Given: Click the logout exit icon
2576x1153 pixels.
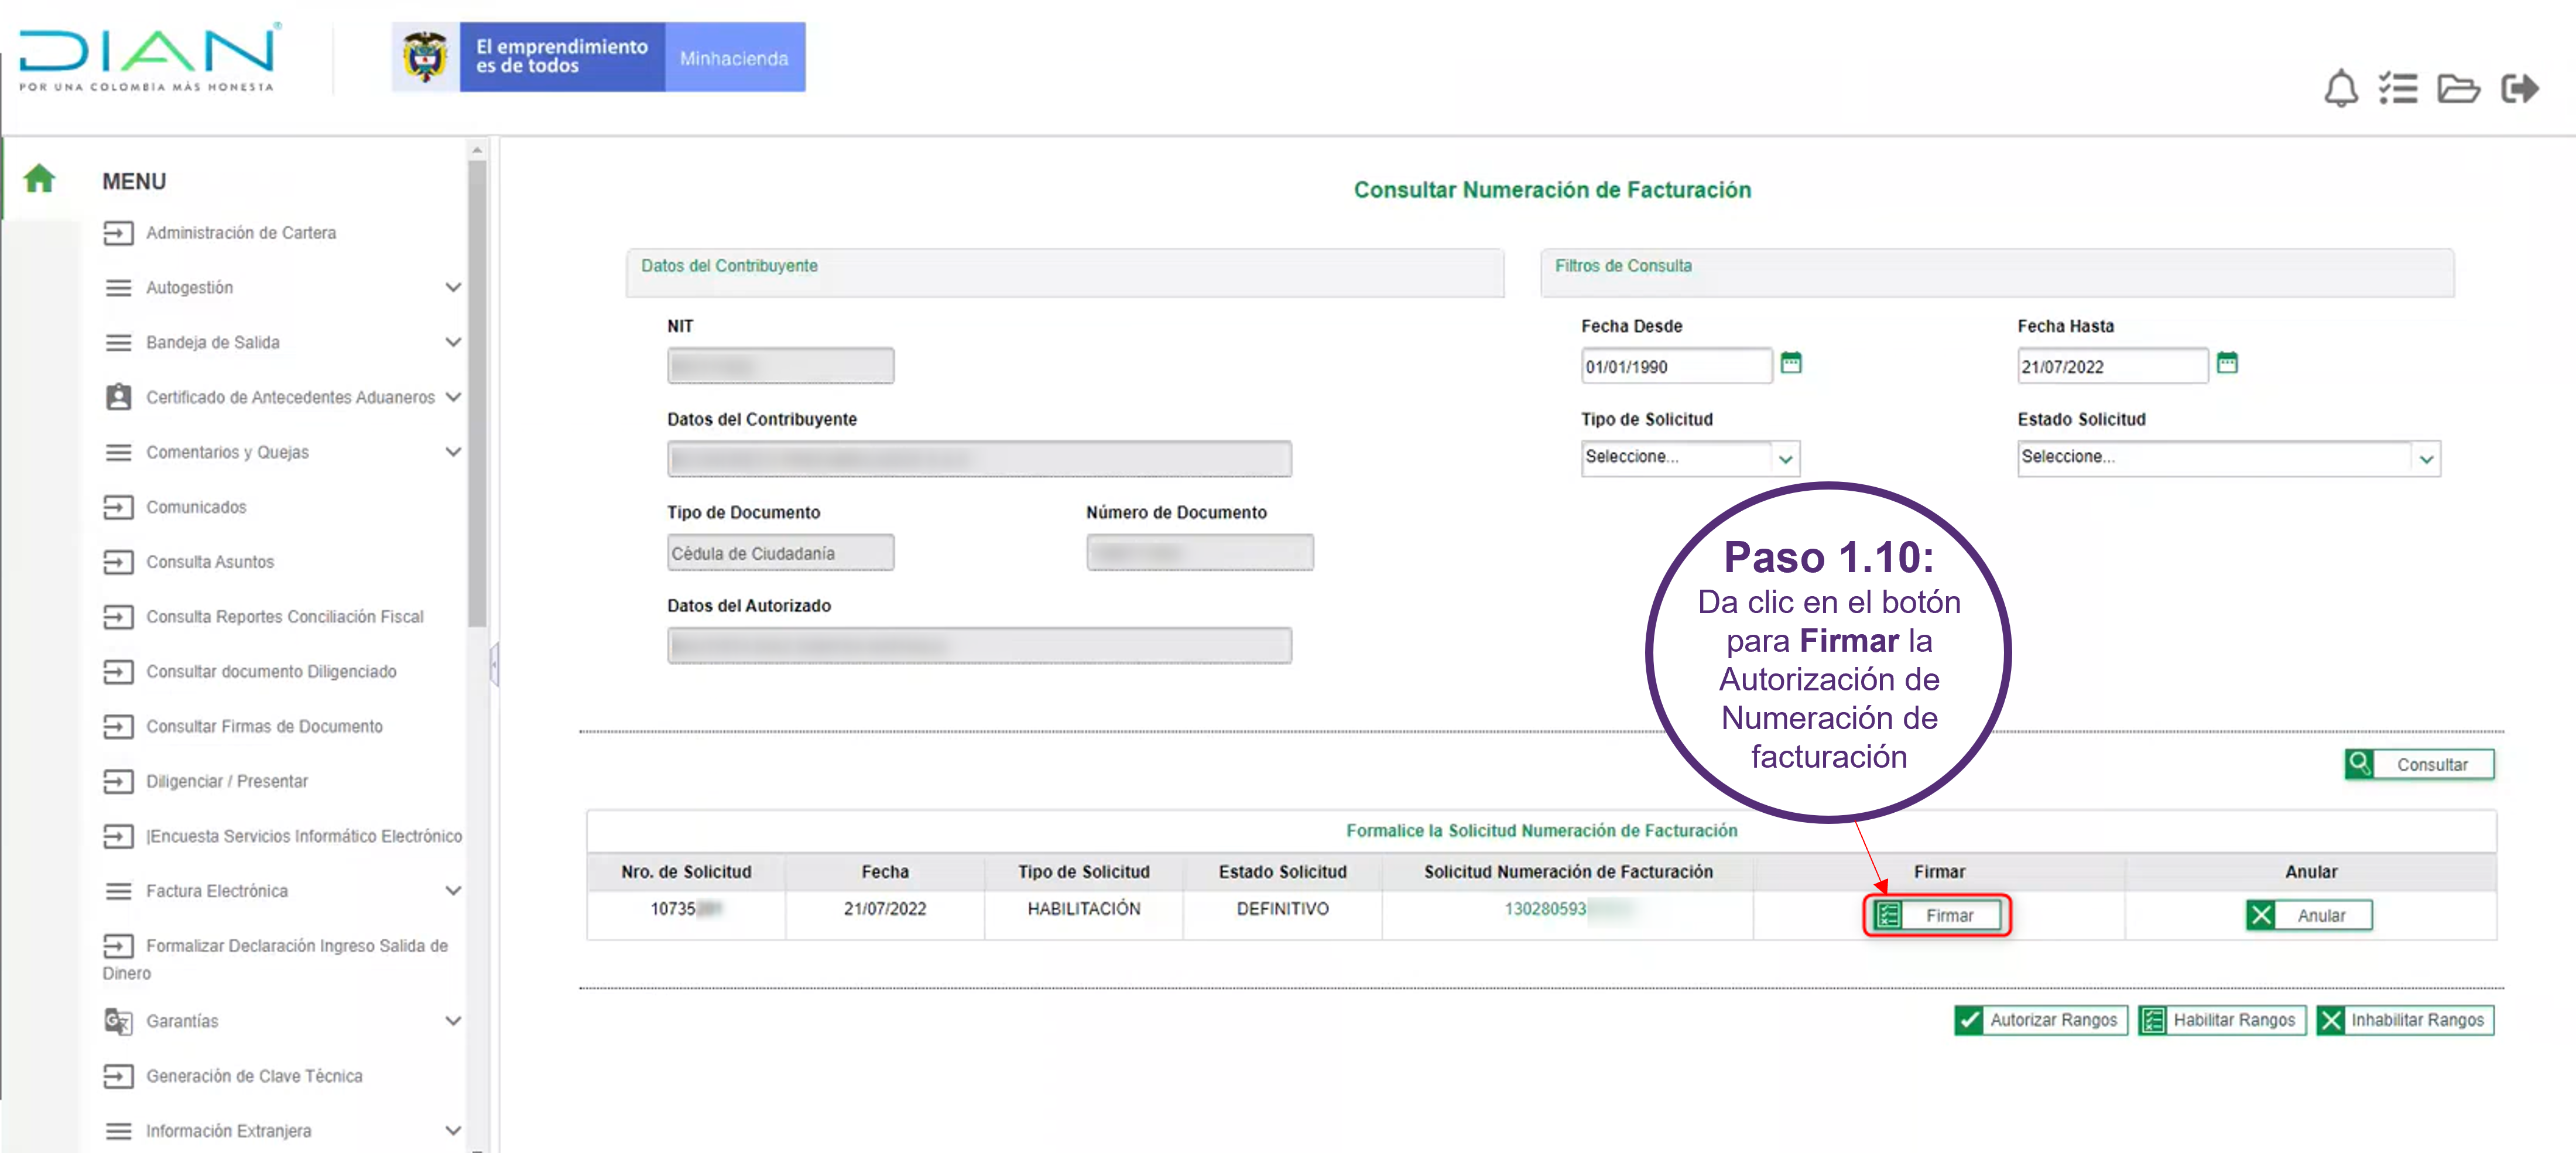Looking at the screenshot, I should click(x=2518, y=89).
